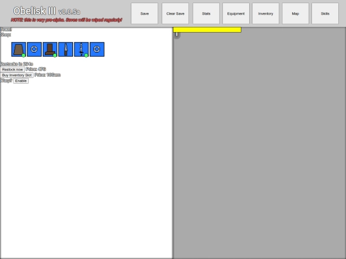Open the Map panel
The image size is (346, 259).
[x=295, y=13]
